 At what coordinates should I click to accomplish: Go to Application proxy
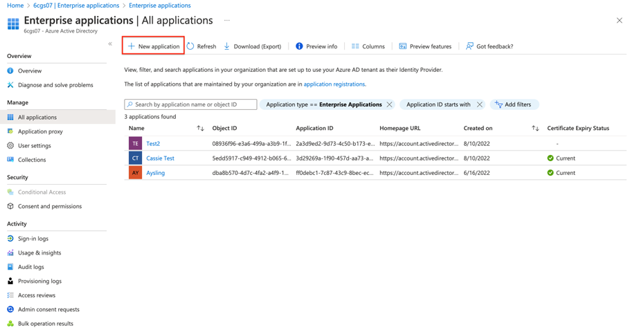[x=40, y=131]
